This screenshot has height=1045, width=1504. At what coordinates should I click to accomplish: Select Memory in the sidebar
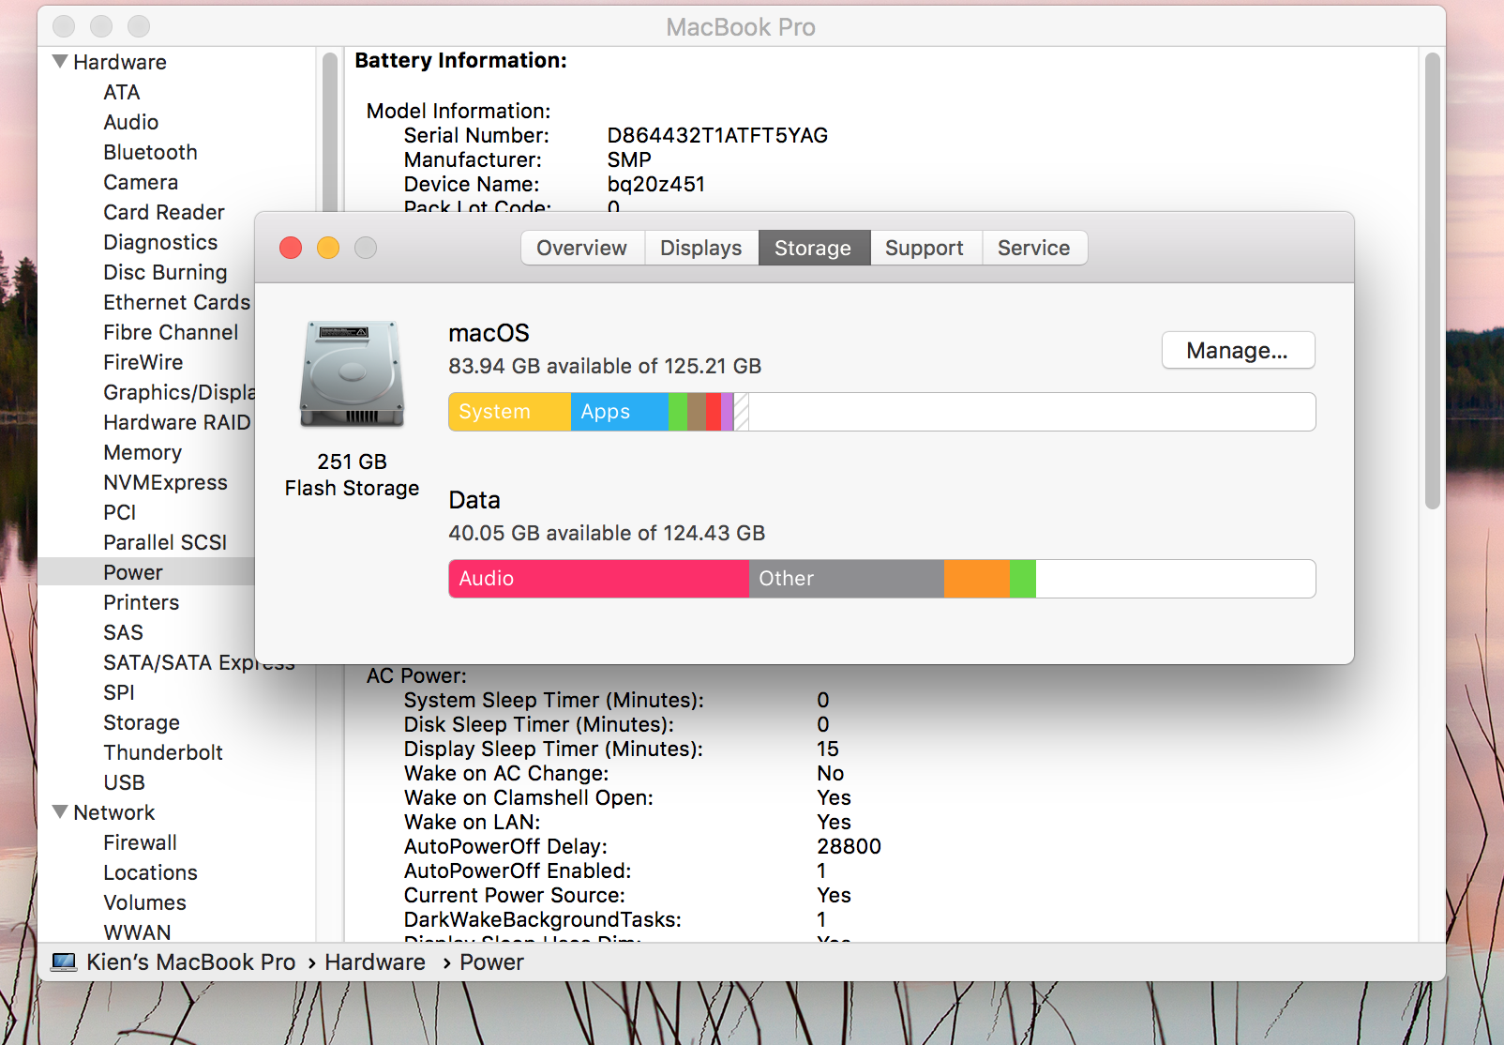click(x=143, y=452)
